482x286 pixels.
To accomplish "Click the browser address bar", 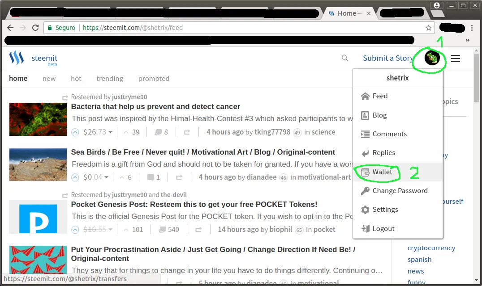I will tap(239, 28).
